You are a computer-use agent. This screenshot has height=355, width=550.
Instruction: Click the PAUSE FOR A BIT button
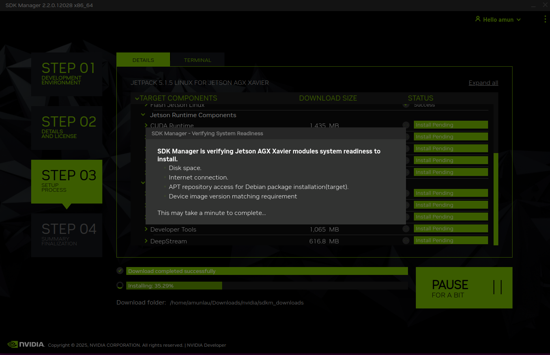point(464,288)
